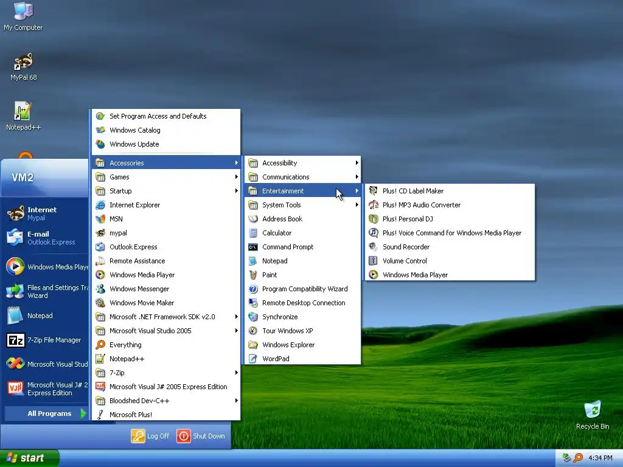Click the Paint icon
The height and width of the screenshot is (467, 623).
click(x=253, y=275)
